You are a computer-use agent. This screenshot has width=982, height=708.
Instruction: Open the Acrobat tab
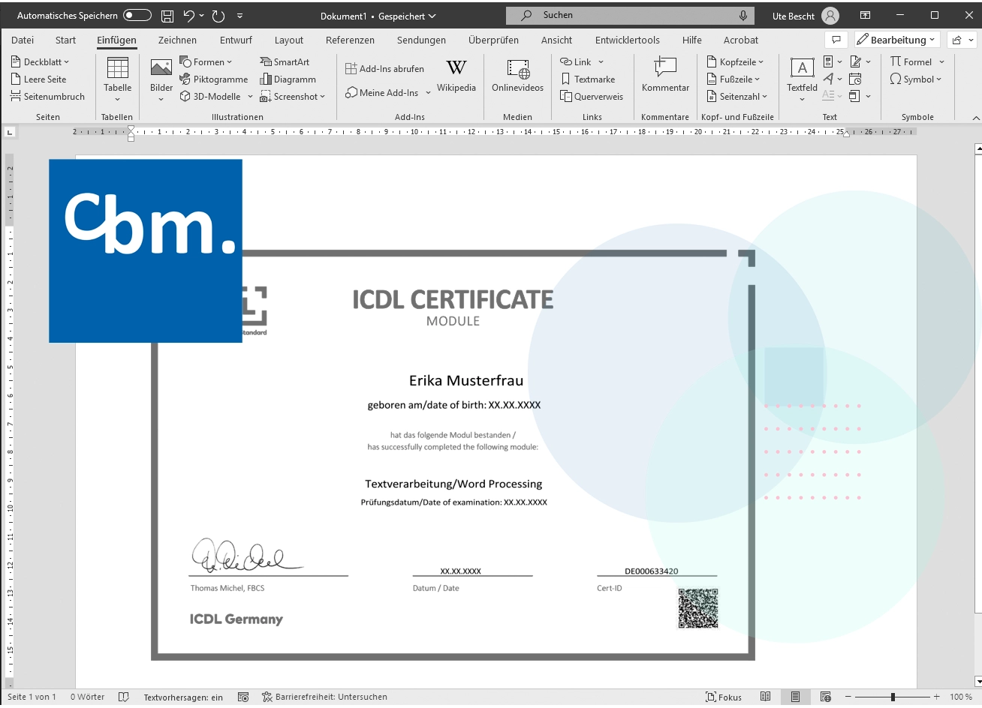tap(741, 40)
